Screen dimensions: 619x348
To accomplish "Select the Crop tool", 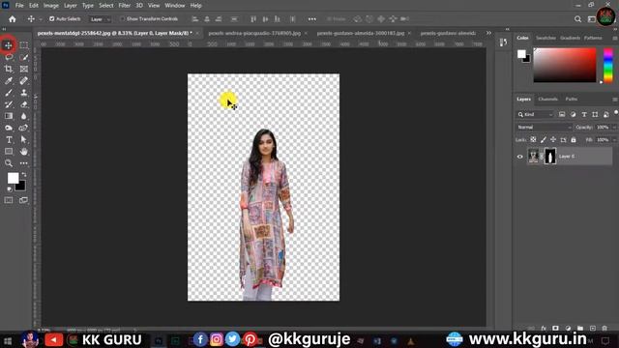I will point(9,69).
